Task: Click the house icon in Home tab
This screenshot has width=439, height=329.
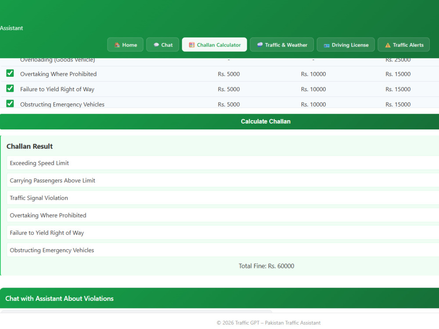Action: 117,45
